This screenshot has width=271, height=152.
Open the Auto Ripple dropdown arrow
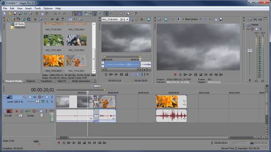tap(90, 14)
